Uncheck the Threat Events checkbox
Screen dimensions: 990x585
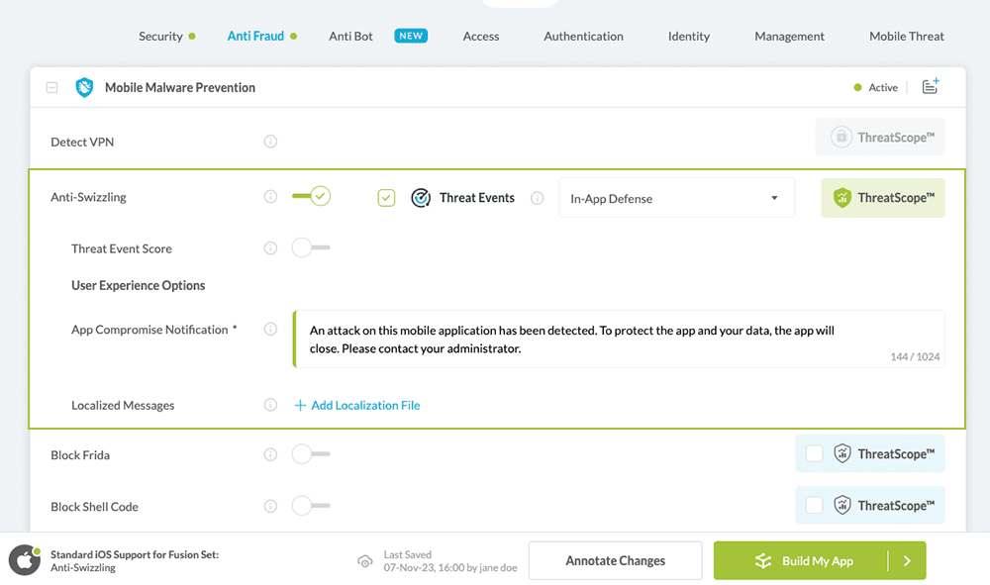(386, 198)
